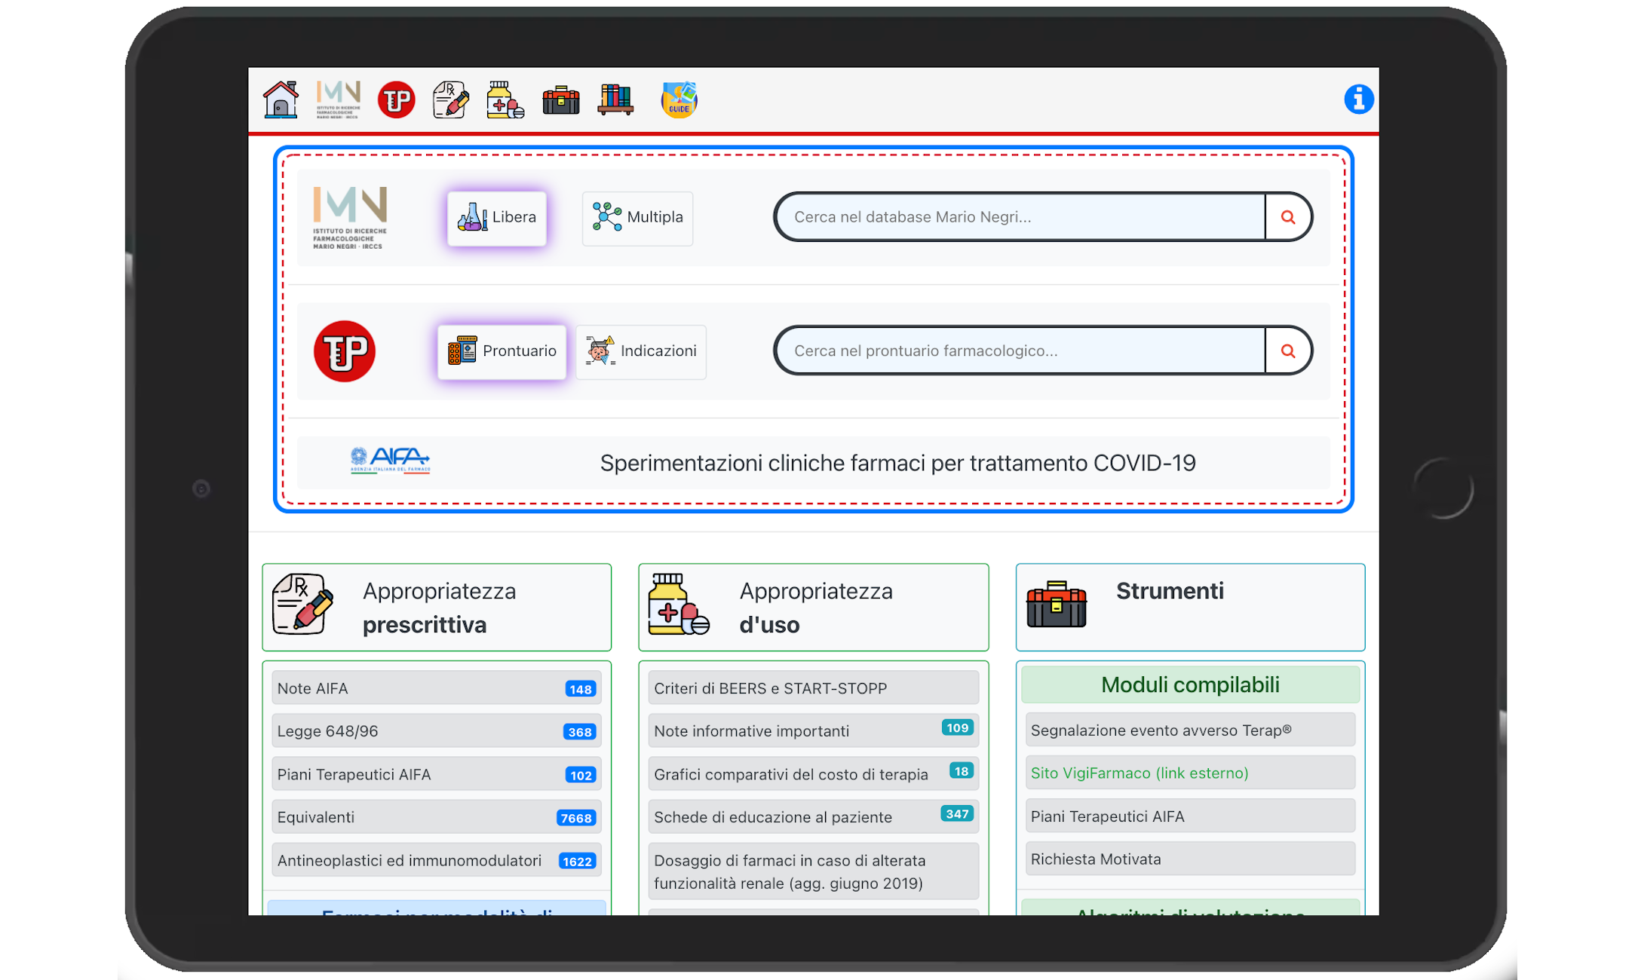Open the red toolbox icon in toolbar
Viewport: 1635px width, 980px height.
click(x=561, y=100)
